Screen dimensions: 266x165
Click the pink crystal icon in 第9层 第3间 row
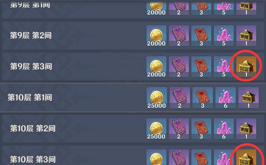click(224, 66)
